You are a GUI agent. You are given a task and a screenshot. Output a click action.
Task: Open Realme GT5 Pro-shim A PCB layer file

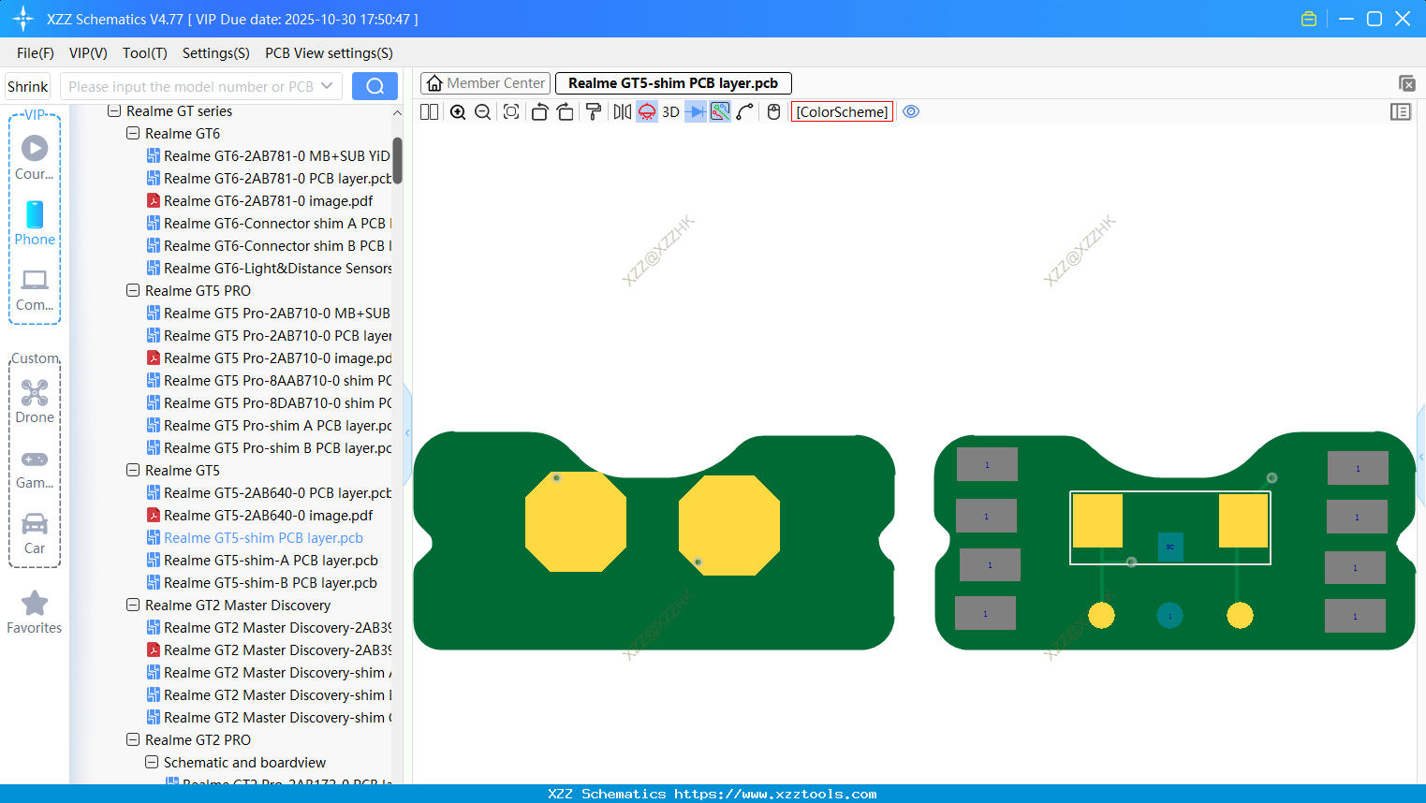pyautogui.click(x=270, y=426)
